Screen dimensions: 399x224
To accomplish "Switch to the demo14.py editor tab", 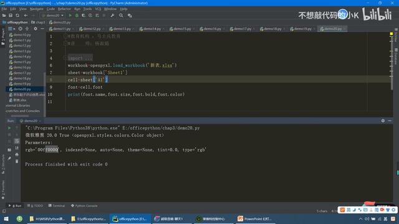I will click(151, 29).
